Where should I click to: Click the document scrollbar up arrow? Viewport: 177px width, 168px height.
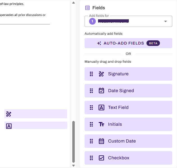pos(73,3)
